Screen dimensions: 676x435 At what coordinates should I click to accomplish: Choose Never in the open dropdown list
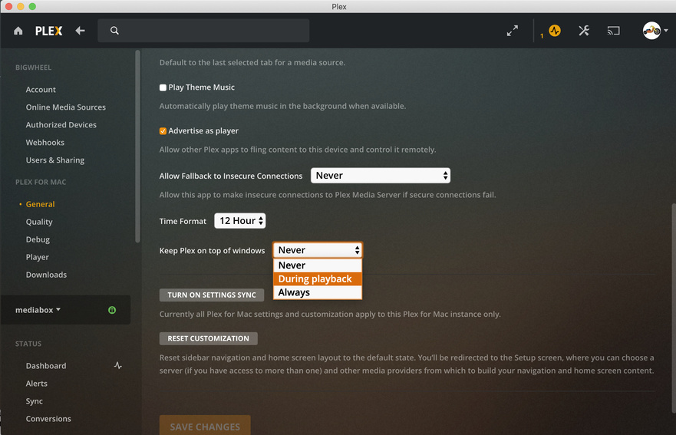point(318,265)
